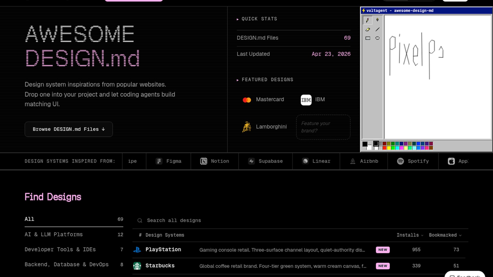
Task: Pick the yellow color swatch in palette
Action: (x=389, y=148)
